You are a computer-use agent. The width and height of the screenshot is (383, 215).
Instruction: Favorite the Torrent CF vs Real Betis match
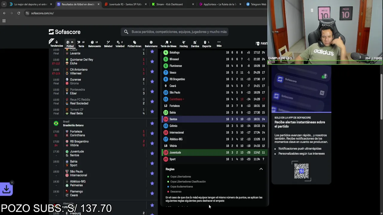coord(152,111)
